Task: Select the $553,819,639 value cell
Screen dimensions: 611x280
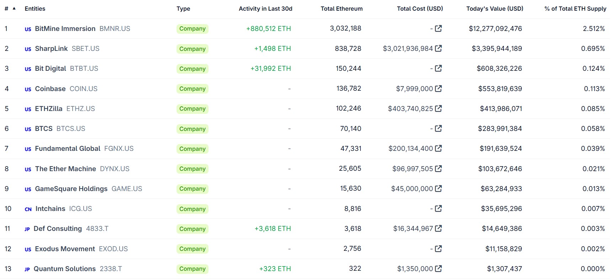Action: [500, 89]
